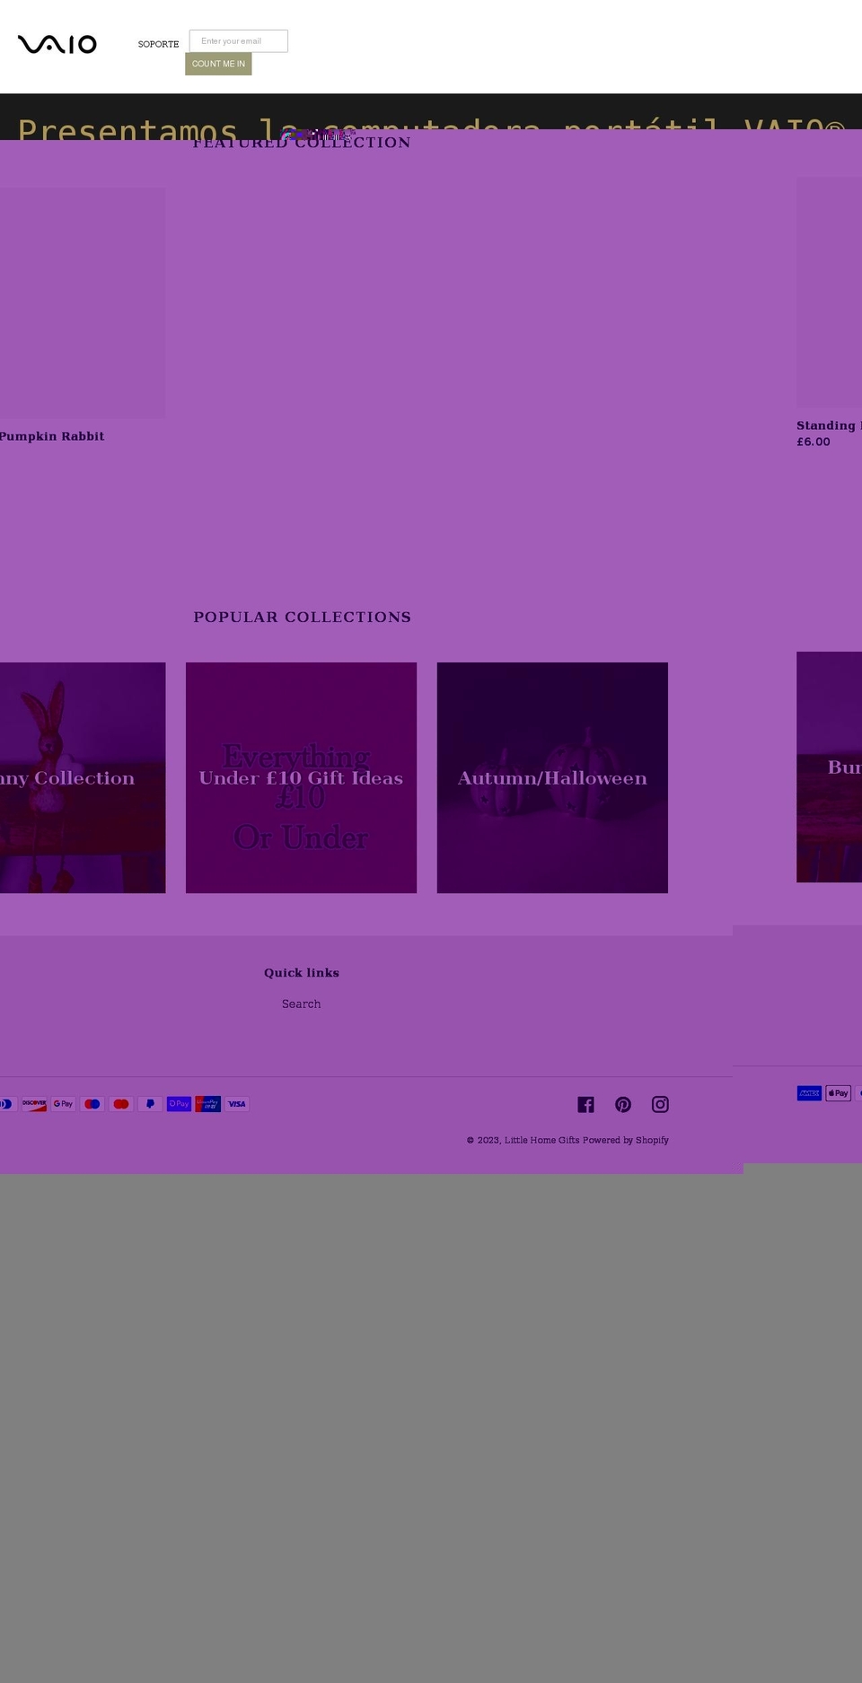Image resolution: width=862 pixels, height=1683 pixels.
Task: Click the Mastercard payment icon
Action: [x=121, y=1104]
